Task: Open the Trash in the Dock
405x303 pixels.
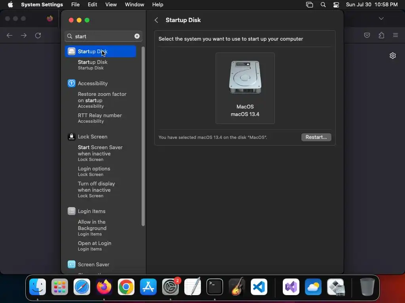Action: point(367,287)
